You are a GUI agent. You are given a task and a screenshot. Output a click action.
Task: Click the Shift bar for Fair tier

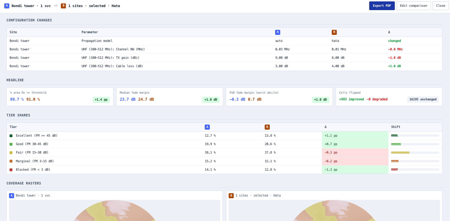click(x=415, y=153)
